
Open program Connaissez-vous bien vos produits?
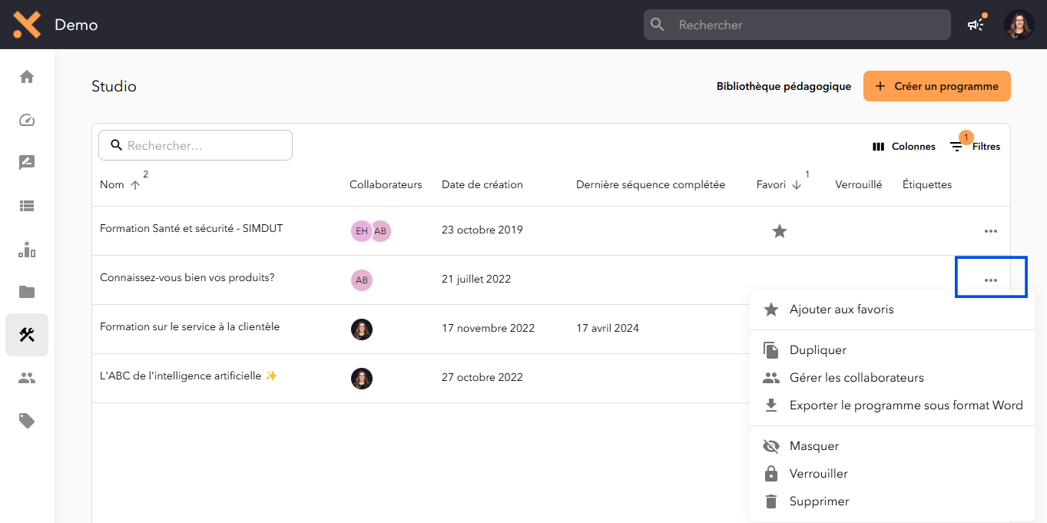tap(187, 277)
